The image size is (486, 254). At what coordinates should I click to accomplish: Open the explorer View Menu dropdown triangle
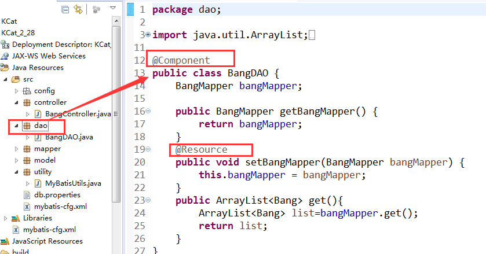coord(113,8)
